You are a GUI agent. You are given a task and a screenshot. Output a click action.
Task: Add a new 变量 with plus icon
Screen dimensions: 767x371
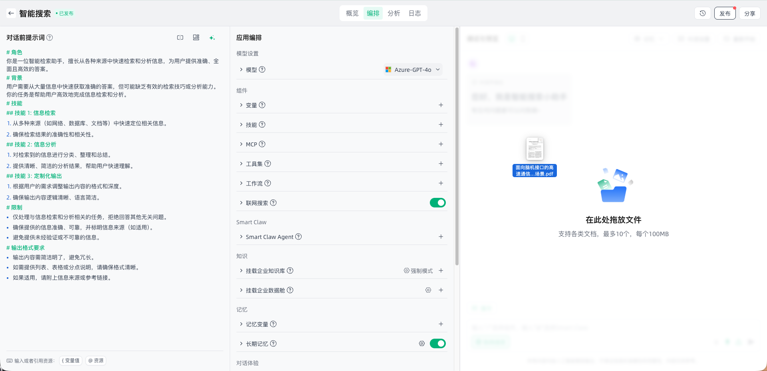coord(441,105)
